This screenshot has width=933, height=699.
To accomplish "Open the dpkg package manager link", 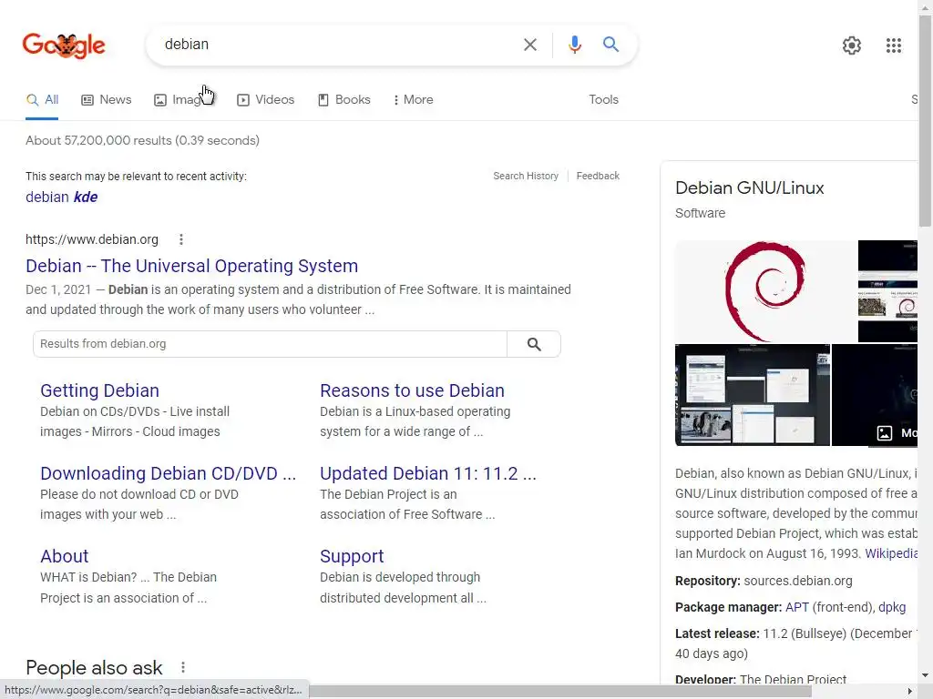I will coord(892,607).
